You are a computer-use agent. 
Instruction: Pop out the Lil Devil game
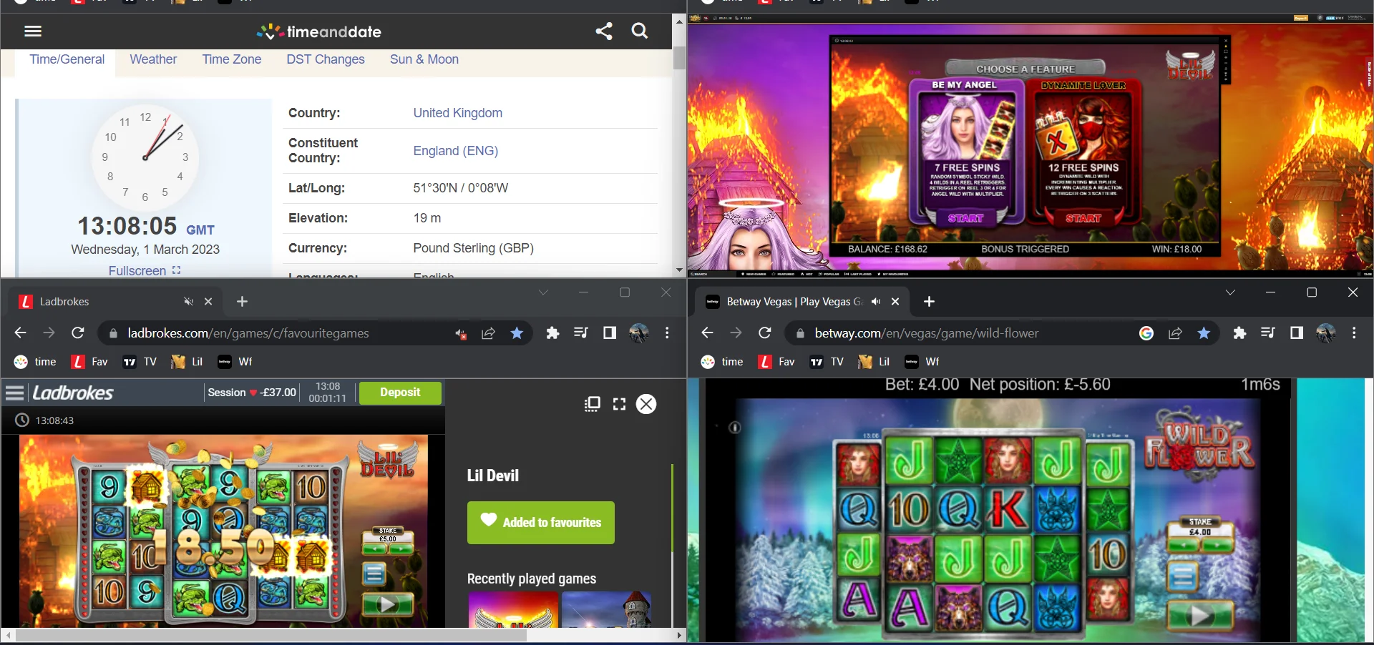tap(592, 404)
